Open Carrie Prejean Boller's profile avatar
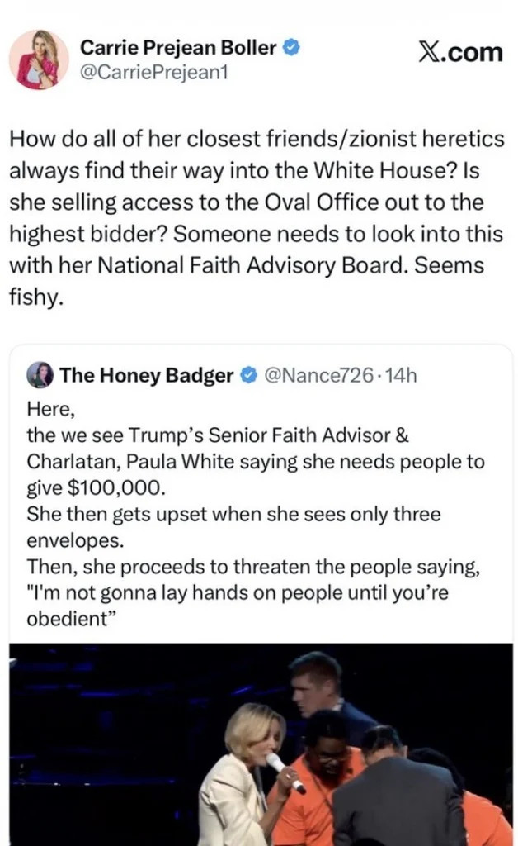Image resolution: width=518 pixels, height=846 pixels. (x=39, y=59)
